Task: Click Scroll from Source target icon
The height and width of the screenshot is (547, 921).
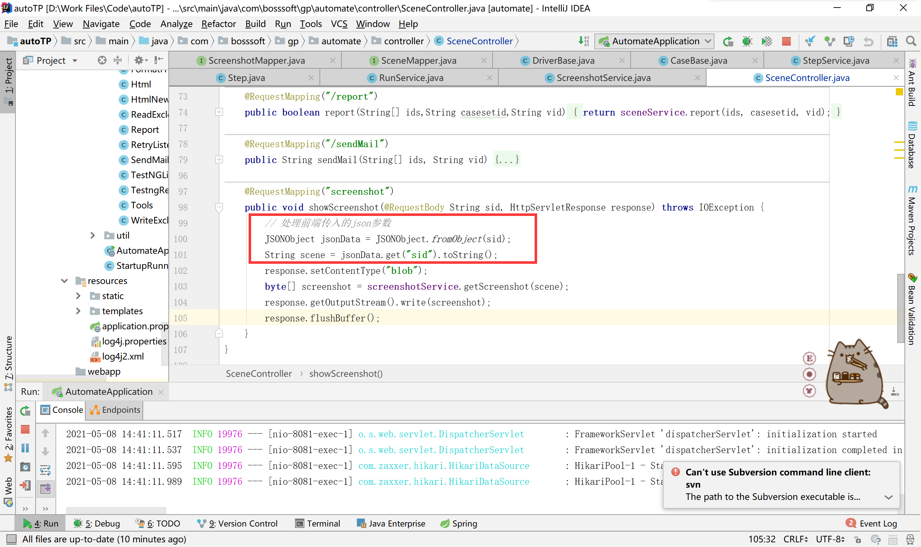Action: 102,60
